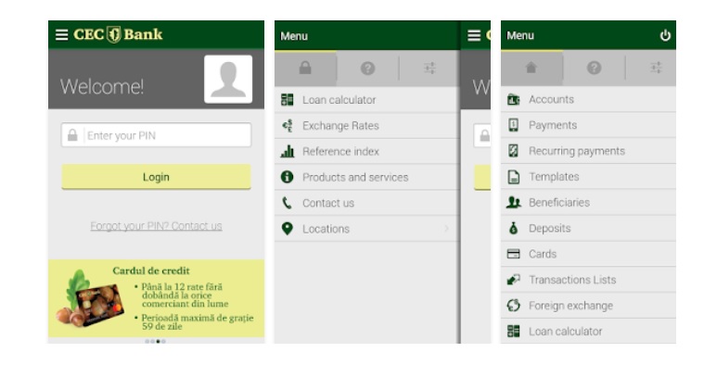Screen dimensions: 717x390
Task: Open Reference index menu entry
Action: [366, 152]
